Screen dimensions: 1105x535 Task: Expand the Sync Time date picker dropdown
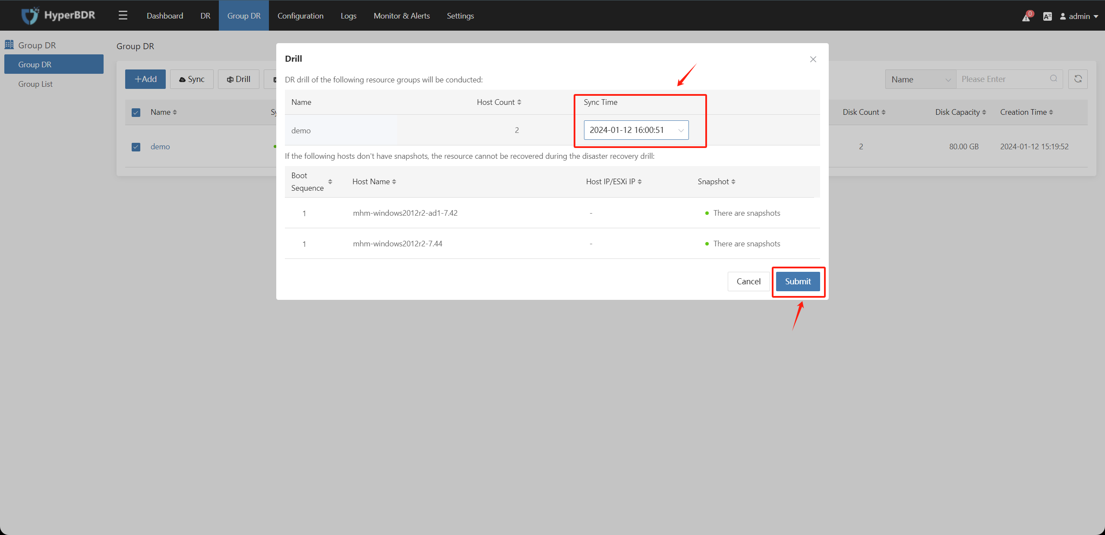678,130
